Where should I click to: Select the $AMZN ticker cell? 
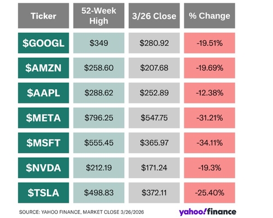(44, 68)
